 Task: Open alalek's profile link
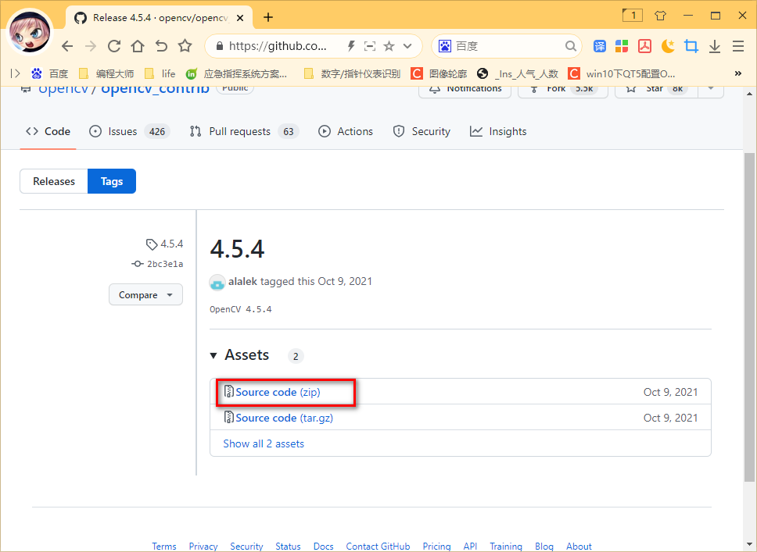tap(242, 282)
